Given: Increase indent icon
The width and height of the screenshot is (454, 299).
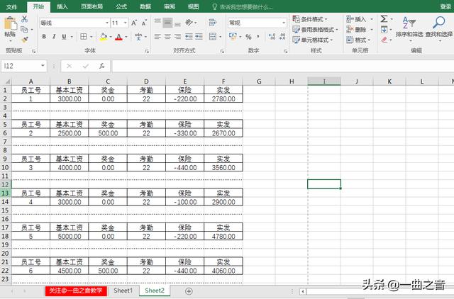Looking at the screenshot, I should point(199,37).
